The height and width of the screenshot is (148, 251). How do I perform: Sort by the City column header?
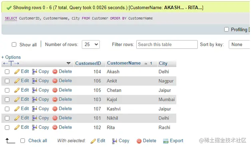163,63
